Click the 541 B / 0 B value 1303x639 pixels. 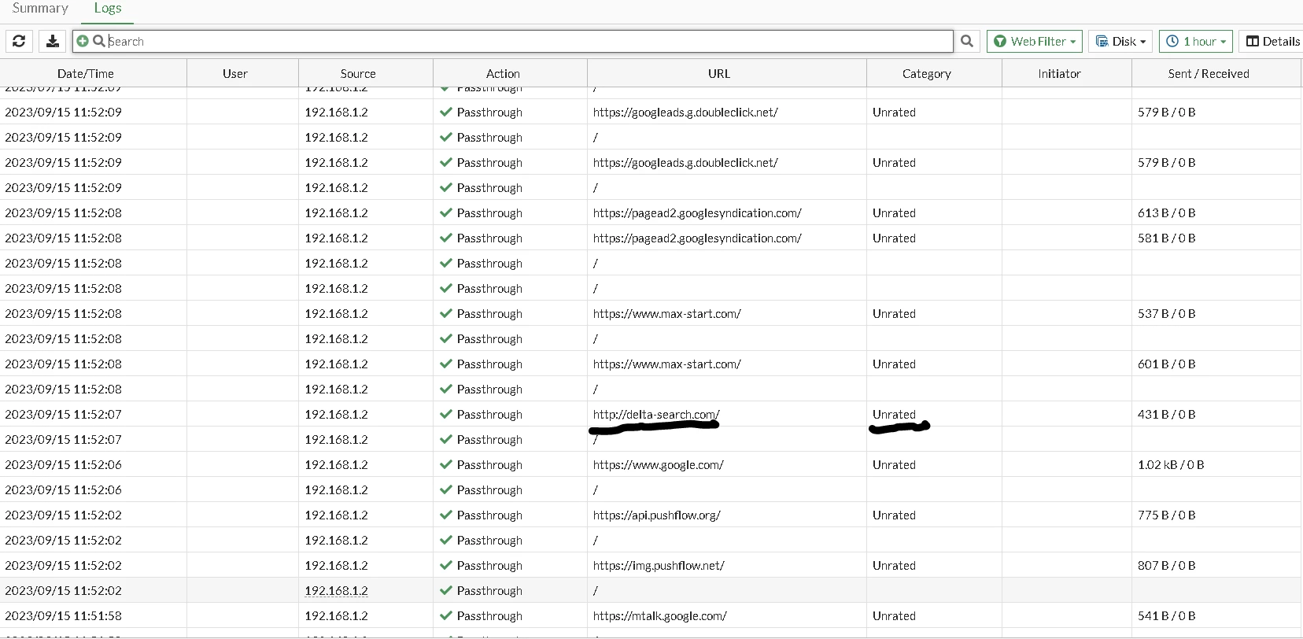(1167, 615)
